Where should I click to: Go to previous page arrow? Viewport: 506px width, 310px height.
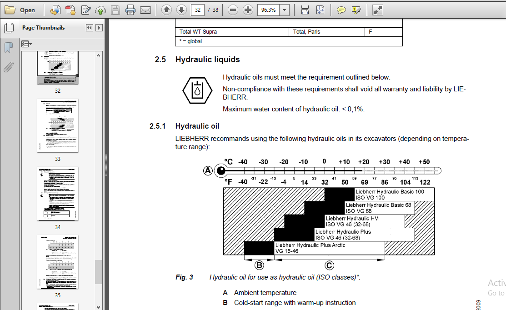166,10
